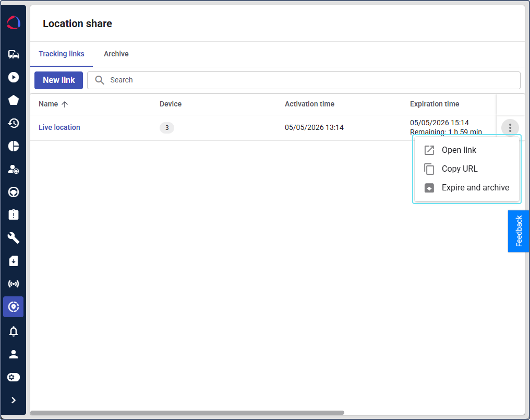The height and width of the screenshot is (420, 530).
Task: Open the clipboard alert sidebar icon
Action: tap(14, 215)
